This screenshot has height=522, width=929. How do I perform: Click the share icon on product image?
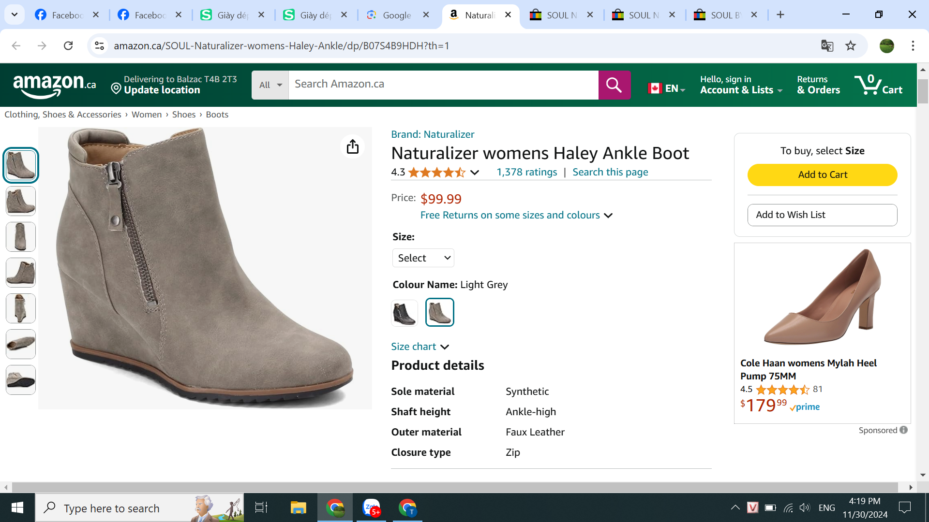click(x=352, y=146)
